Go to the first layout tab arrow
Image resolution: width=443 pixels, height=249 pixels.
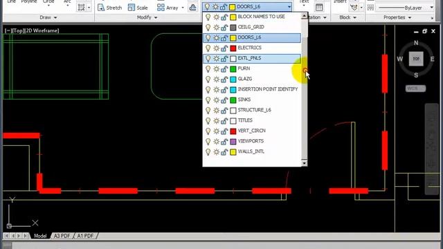coord(6,235)
